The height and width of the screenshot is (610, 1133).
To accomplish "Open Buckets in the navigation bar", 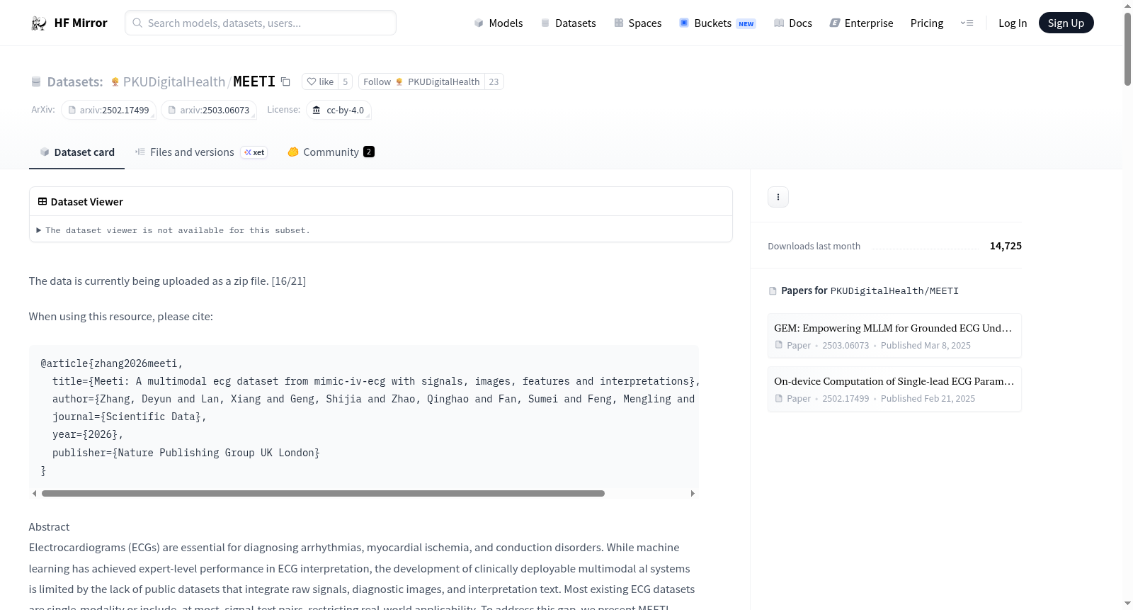I will [717, 23].
